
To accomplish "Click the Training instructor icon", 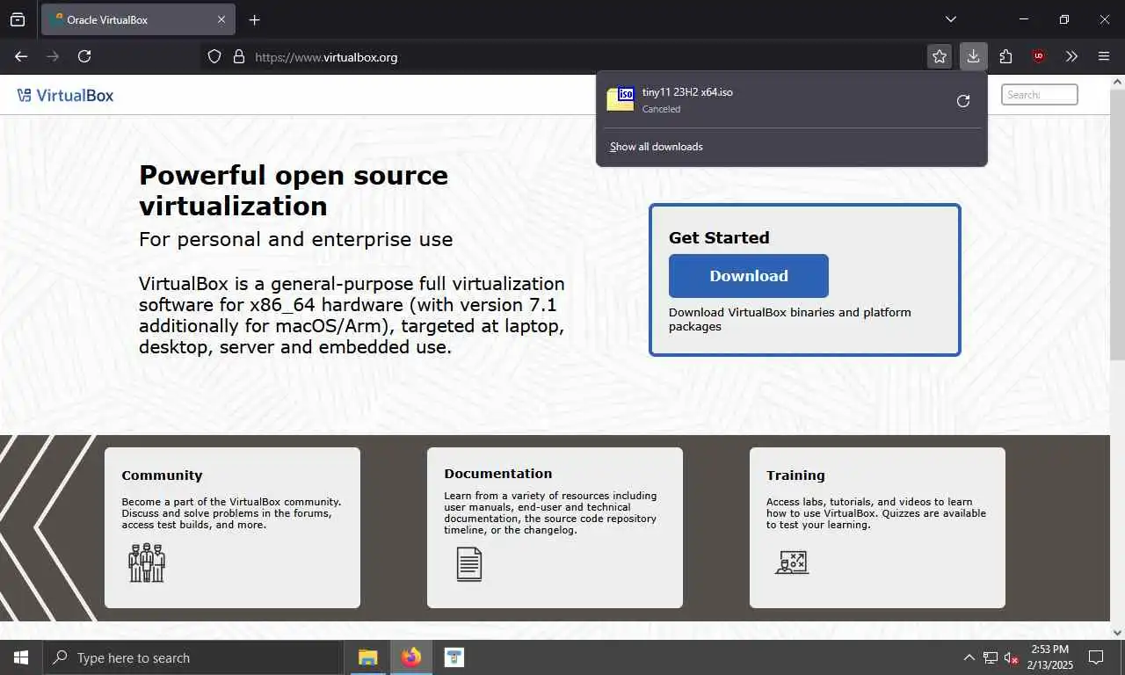I will 792,562.
